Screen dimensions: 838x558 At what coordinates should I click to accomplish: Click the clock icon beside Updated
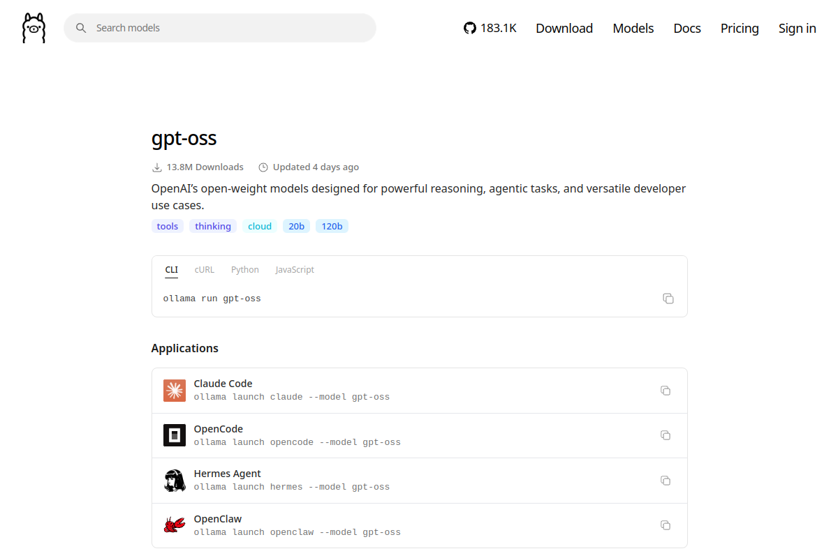tap(263, 167)
